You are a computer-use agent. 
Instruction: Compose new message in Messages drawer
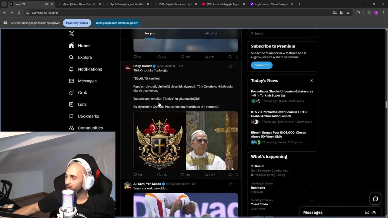pos(367,212)
